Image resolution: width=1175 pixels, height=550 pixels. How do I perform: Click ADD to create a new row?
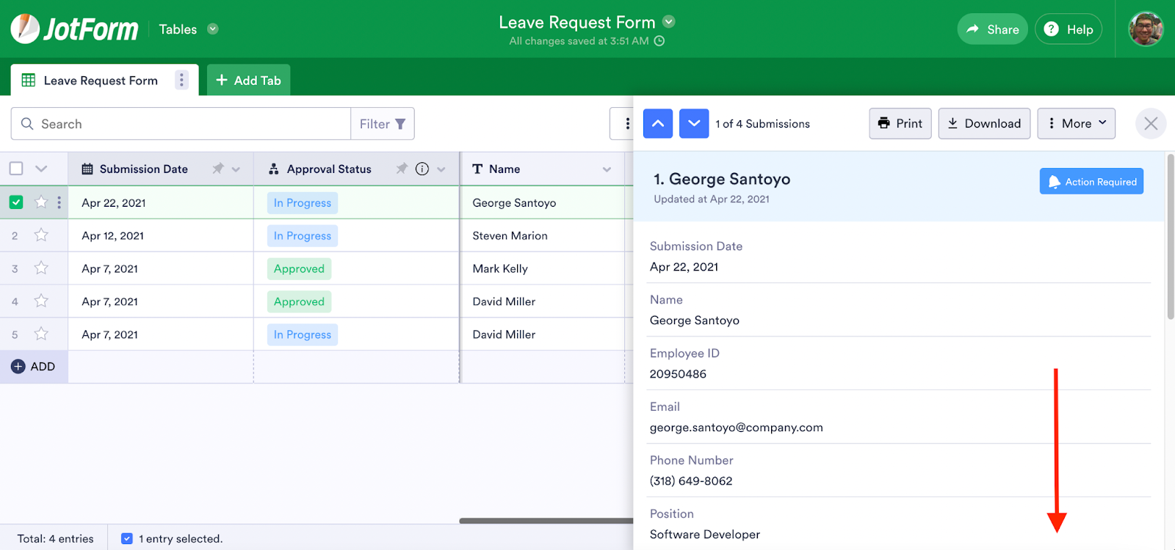[34, 367]
